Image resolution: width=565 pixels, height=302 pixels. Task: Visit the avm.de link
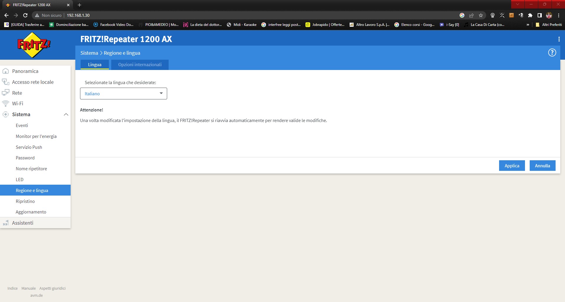[x=36, y=295]
